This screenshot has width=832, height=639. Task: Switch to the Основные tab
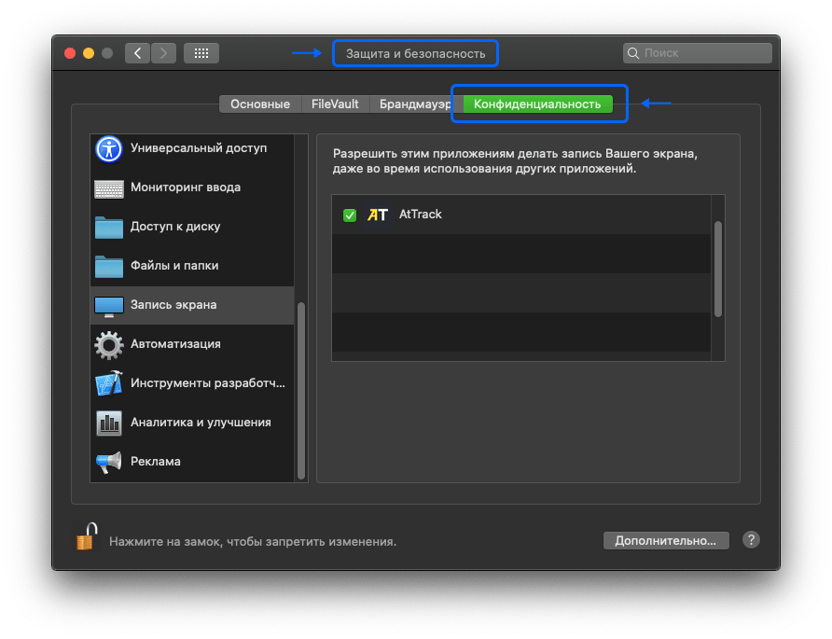pos(260,104)
